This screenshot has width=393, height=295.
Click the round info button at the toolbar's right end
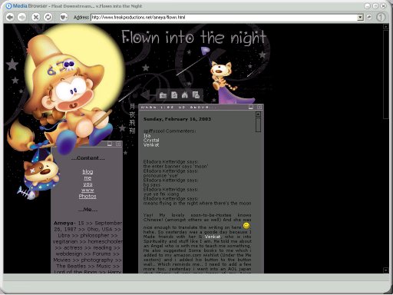pyautogui.click(x=381, y=17)
